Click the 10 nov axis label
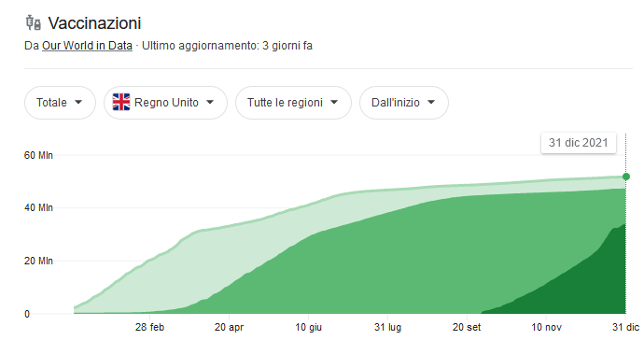 (546, 327)
